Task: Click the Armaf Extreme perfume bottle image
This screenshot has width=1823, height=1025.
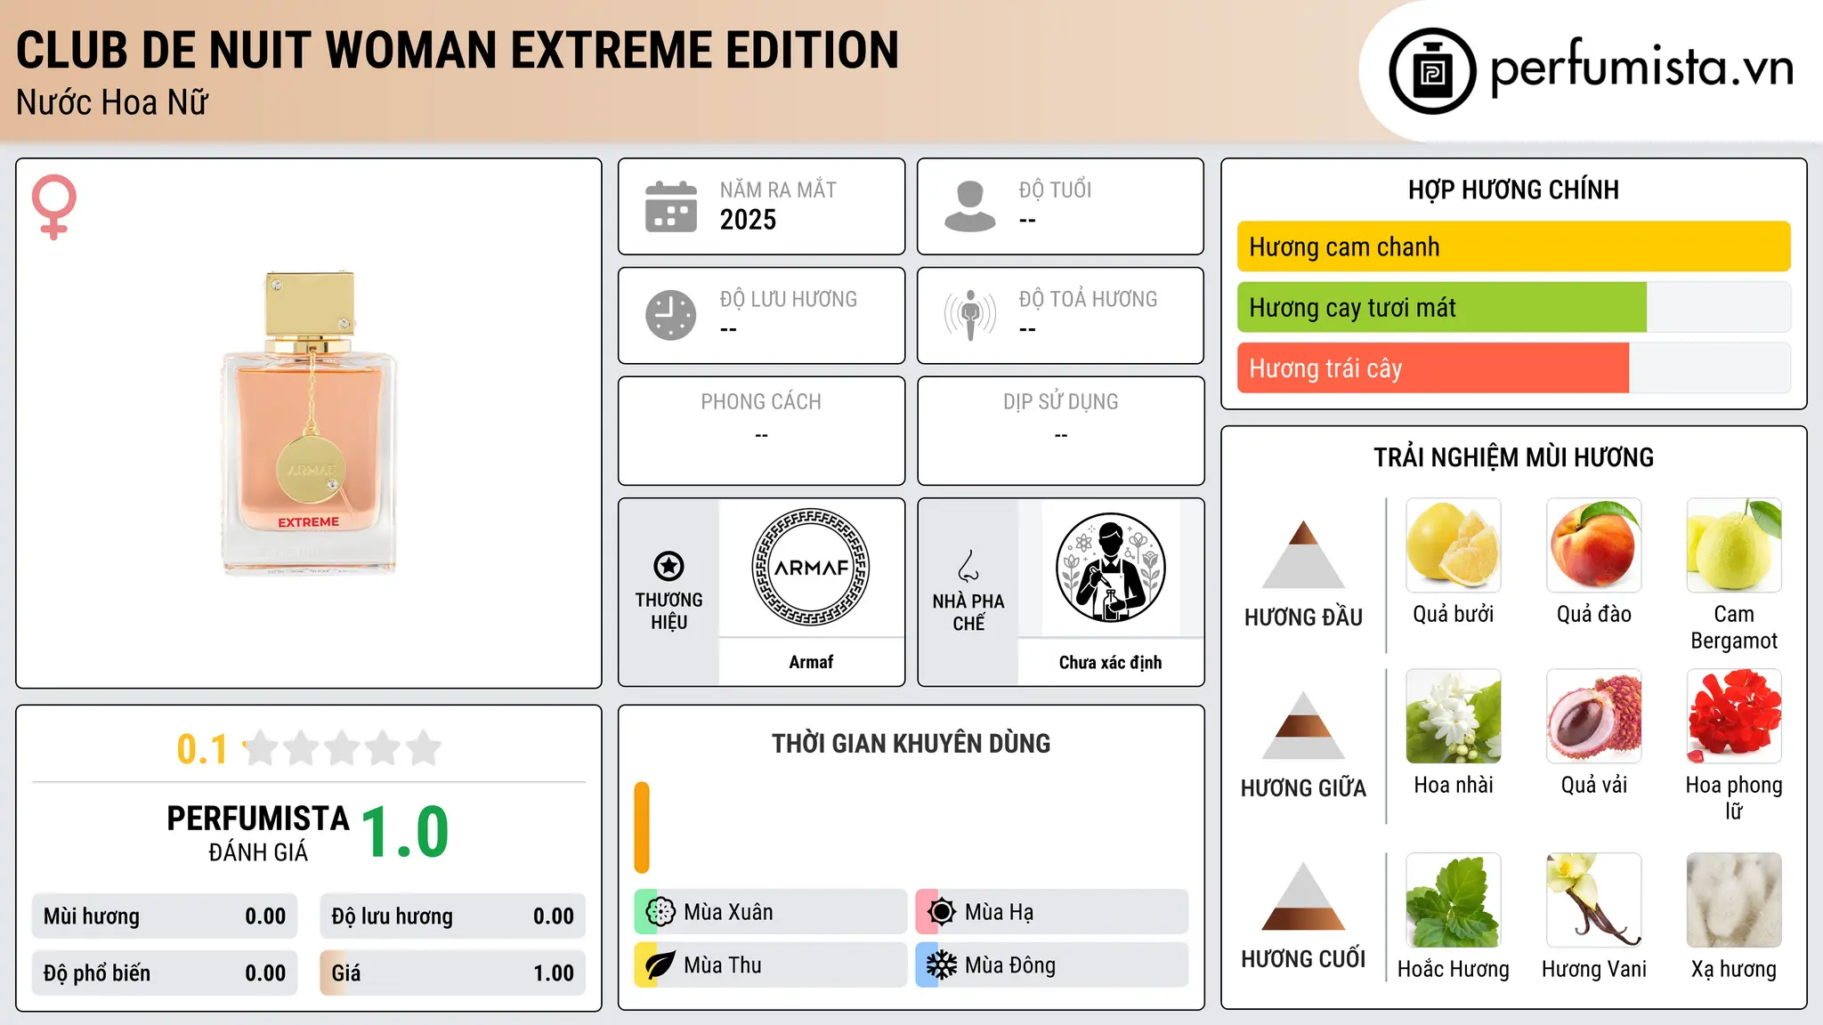Action: pyautogui.click(x=309, y=423)
